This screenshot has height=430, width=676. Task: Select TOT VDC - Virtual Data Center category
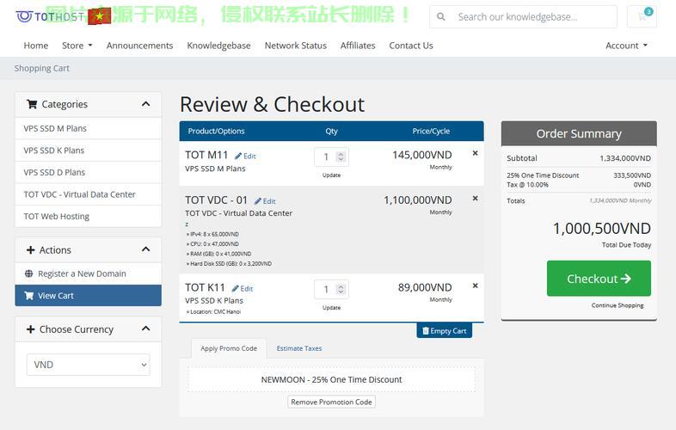89,194
